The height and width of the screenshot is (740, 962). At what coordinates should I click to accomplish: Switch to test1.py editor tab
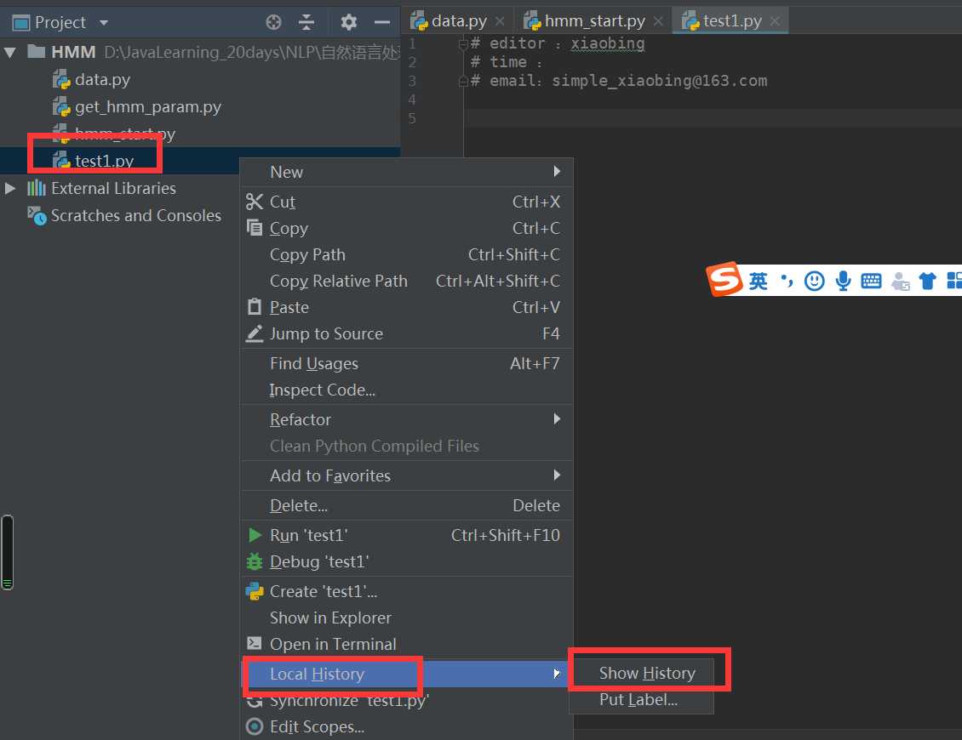point(732,21)
